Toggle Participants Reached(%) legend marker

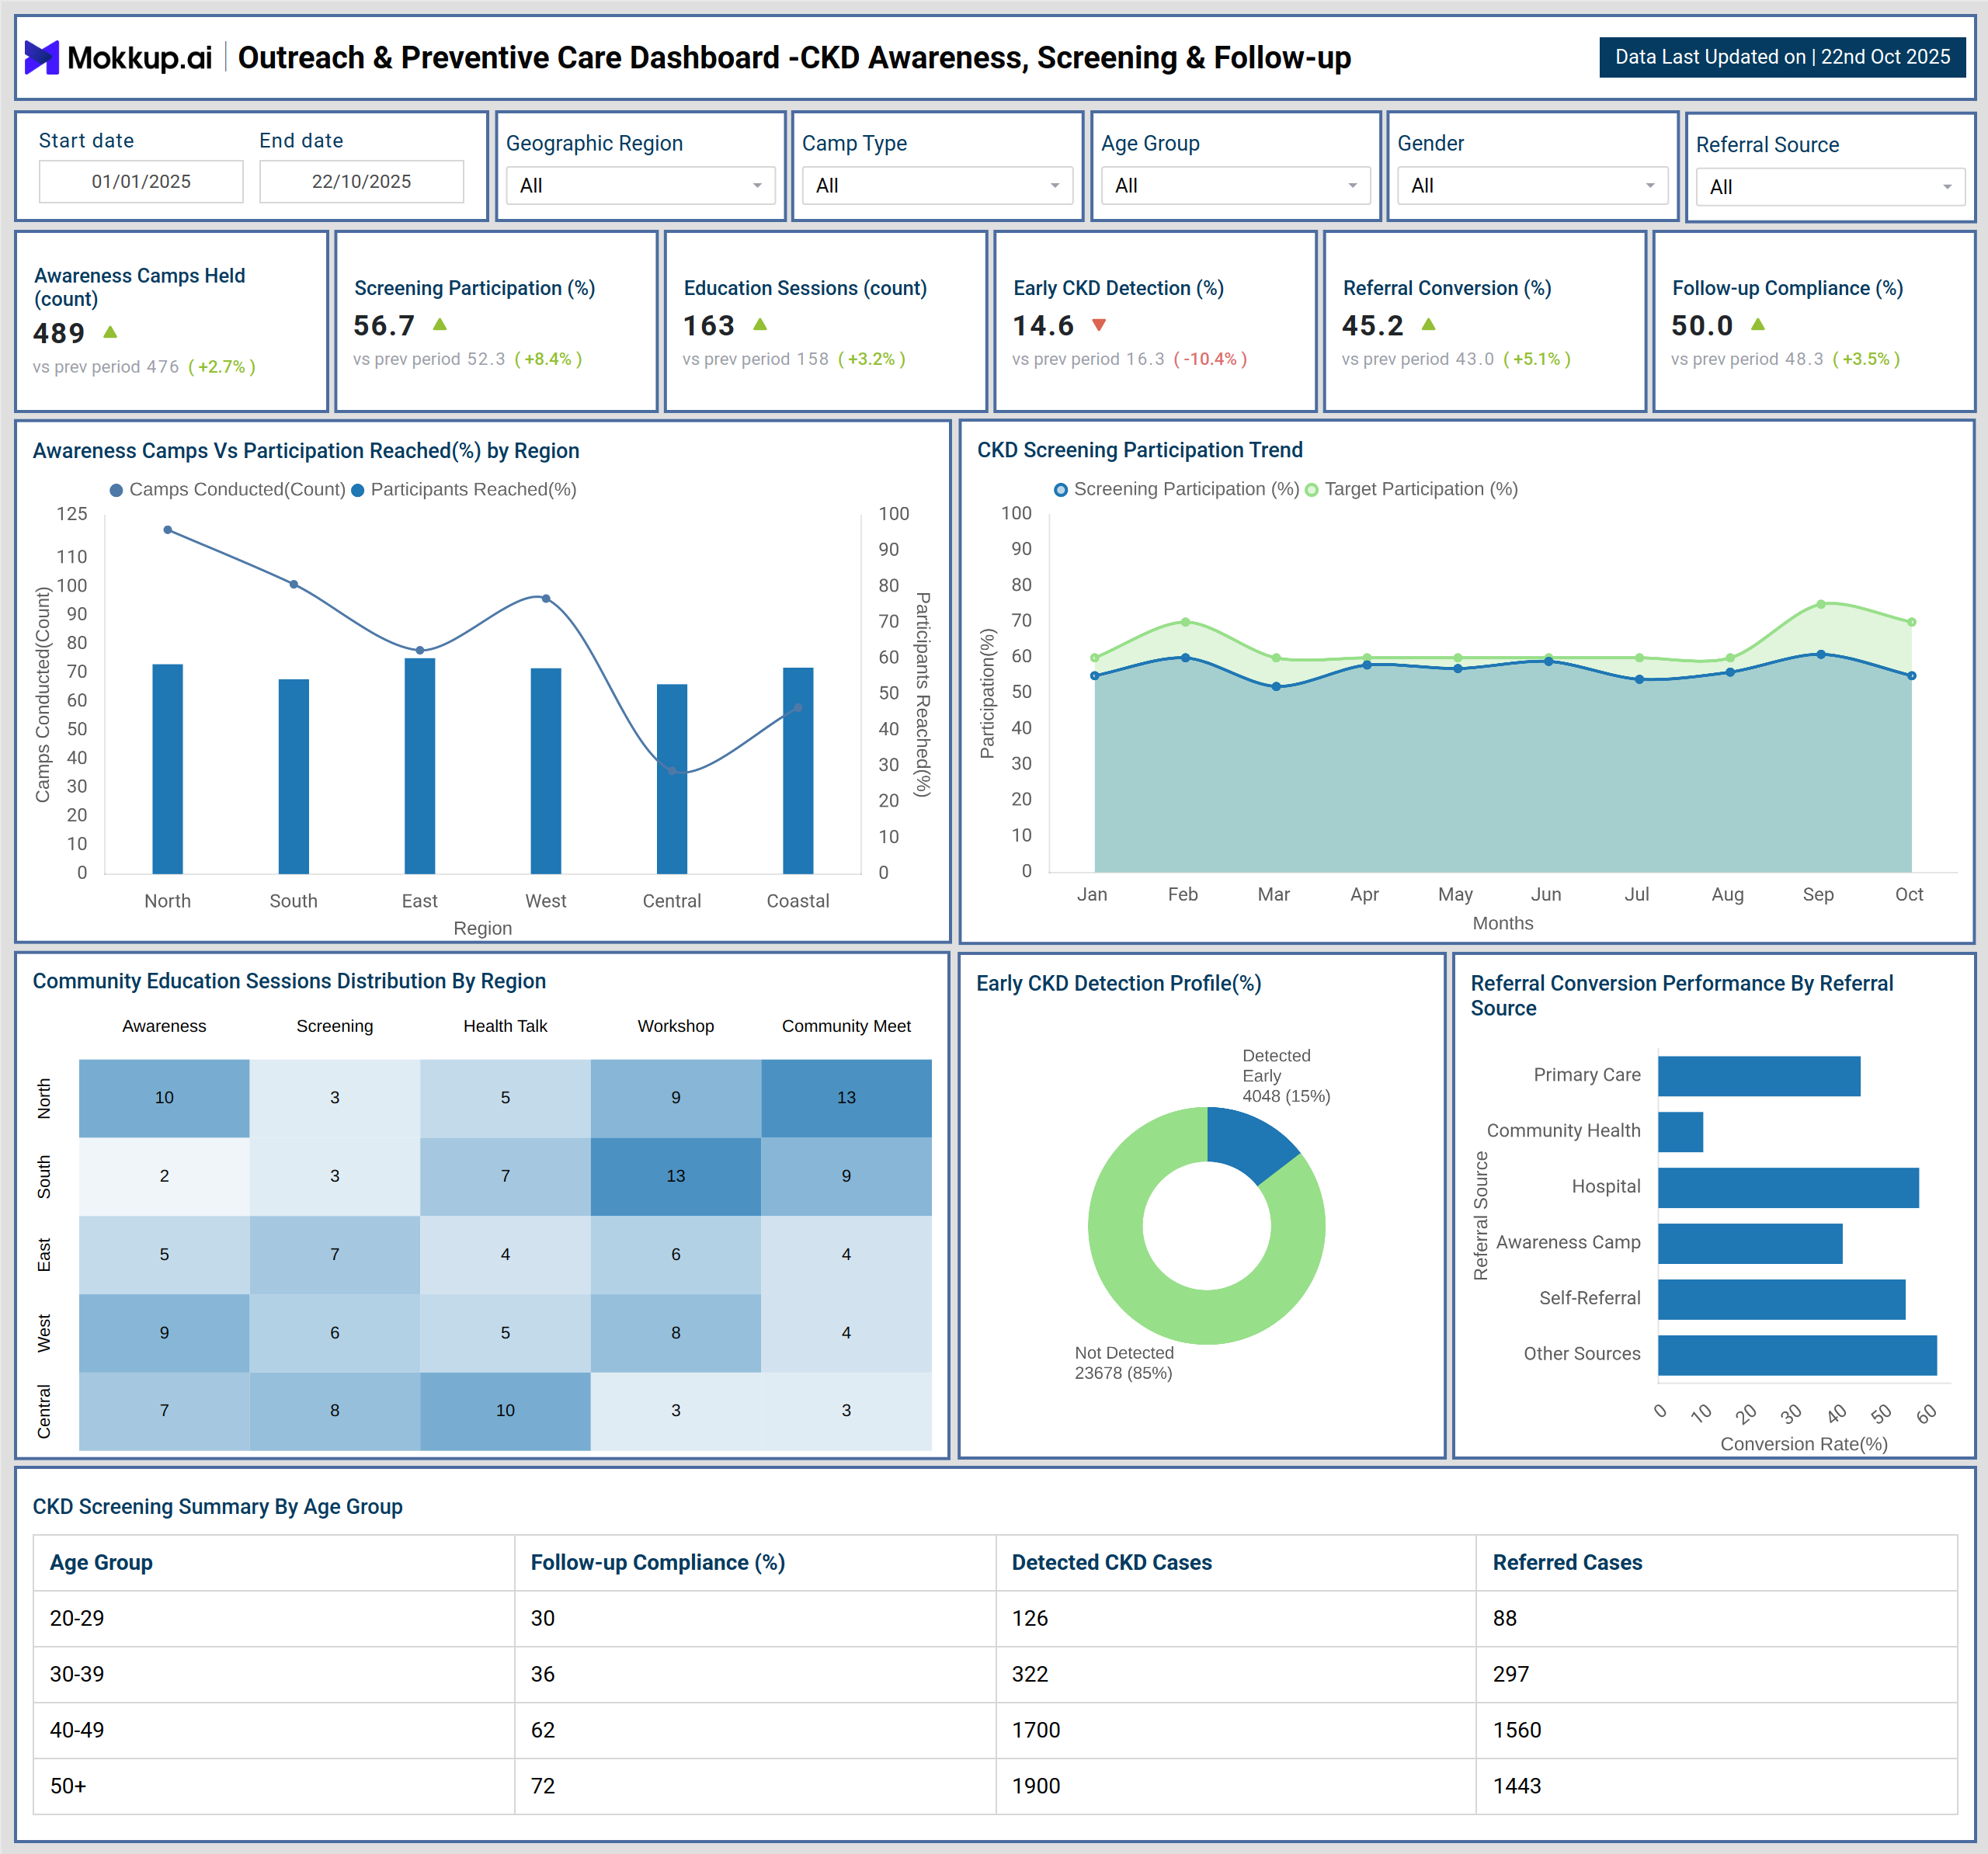[358, 490]
